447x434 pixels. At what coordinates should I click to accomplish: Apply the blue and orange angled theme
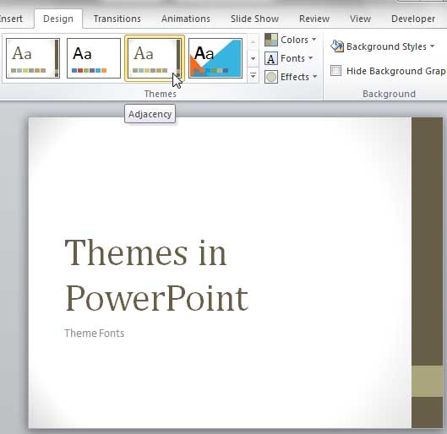click(x=215, y=58)
